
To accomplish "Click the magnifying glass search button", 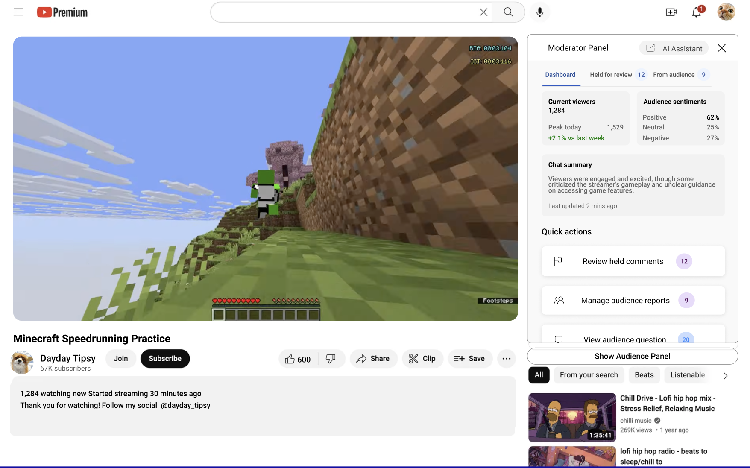I will 508,12.
